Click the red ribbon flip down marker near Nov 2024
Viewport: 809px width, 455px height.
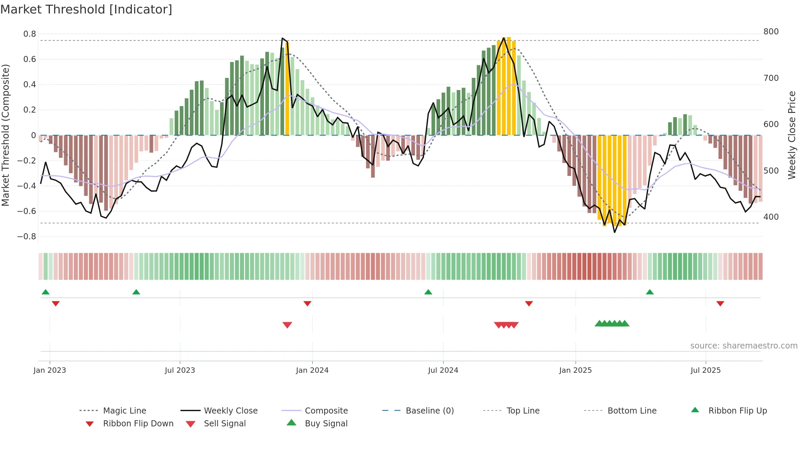coord(529,304)
